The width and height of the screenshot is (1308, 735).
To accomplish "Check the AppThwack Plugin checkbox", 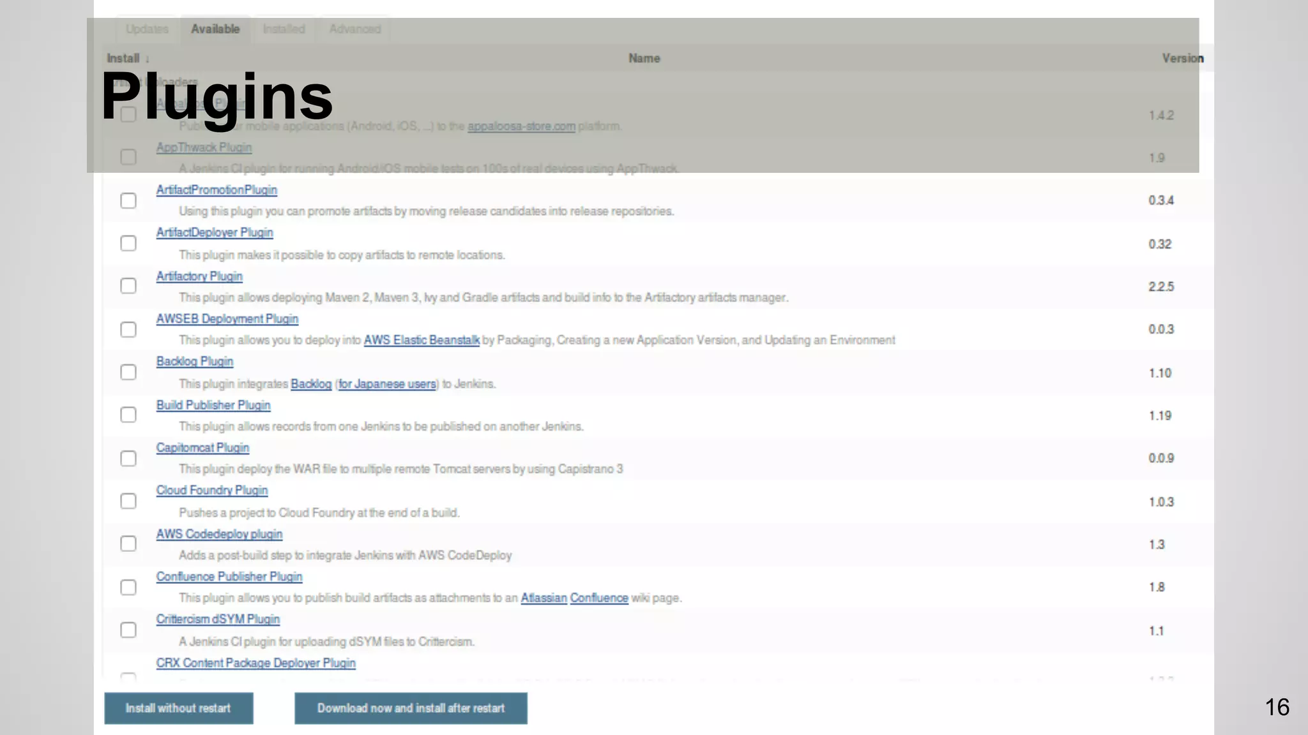I will pos(128,157).
